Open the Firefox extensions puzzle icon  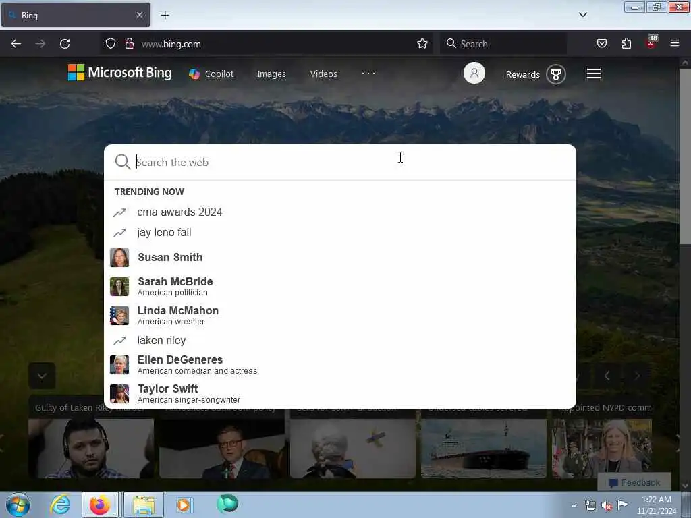[x=626, y=44]
